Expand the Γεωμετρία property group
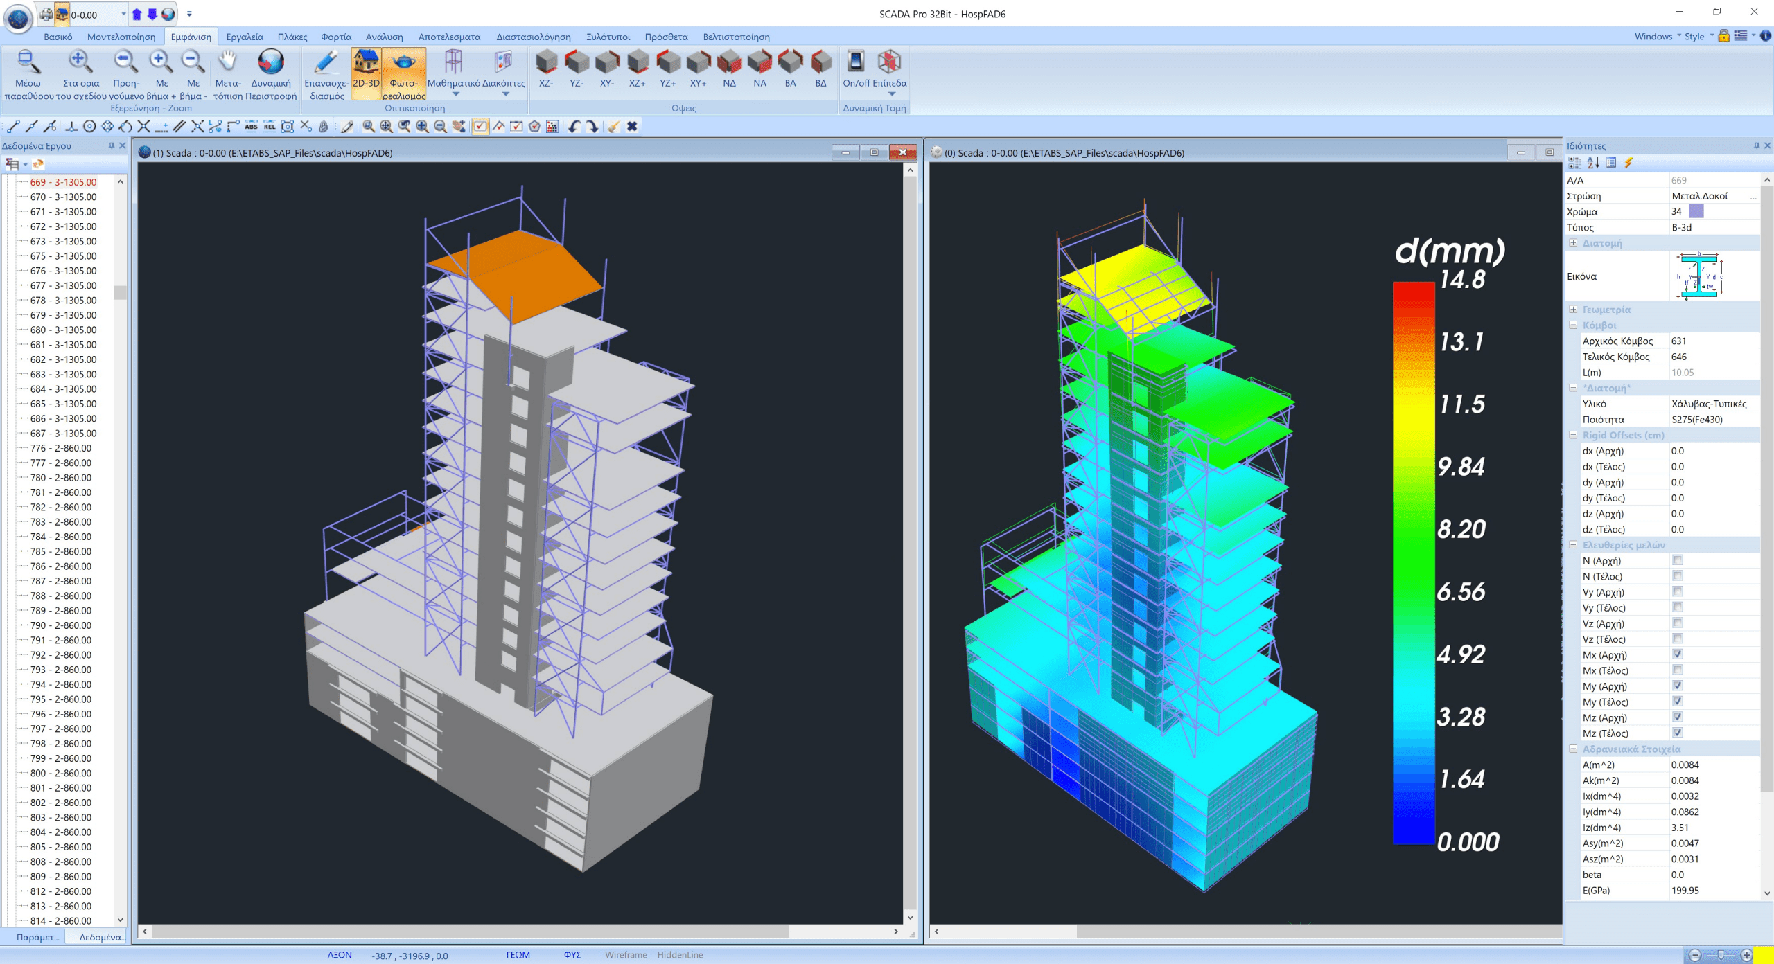 coord(1573,310)
